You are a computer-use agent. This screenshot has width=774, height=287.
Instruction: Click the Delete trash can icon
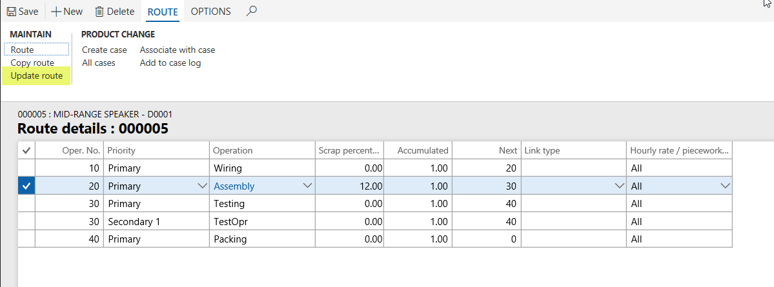pos(99,12)
